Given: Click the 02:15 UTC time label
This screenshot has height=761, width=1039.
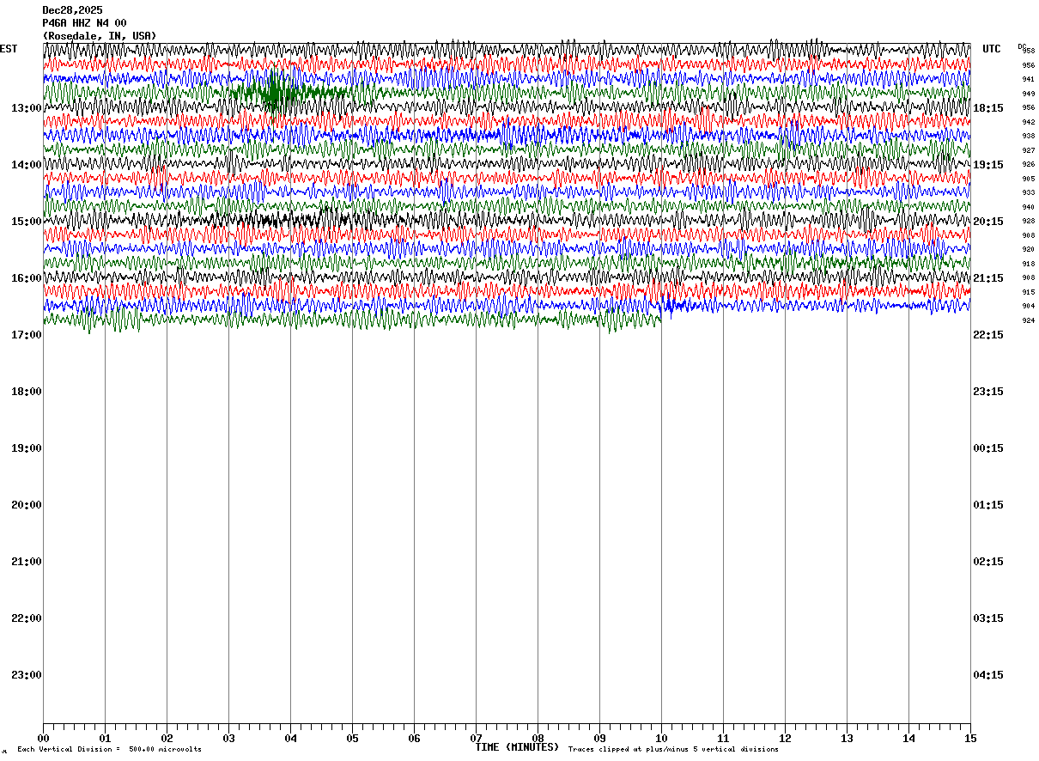Looking at the screenshot, I should (987, 562).
